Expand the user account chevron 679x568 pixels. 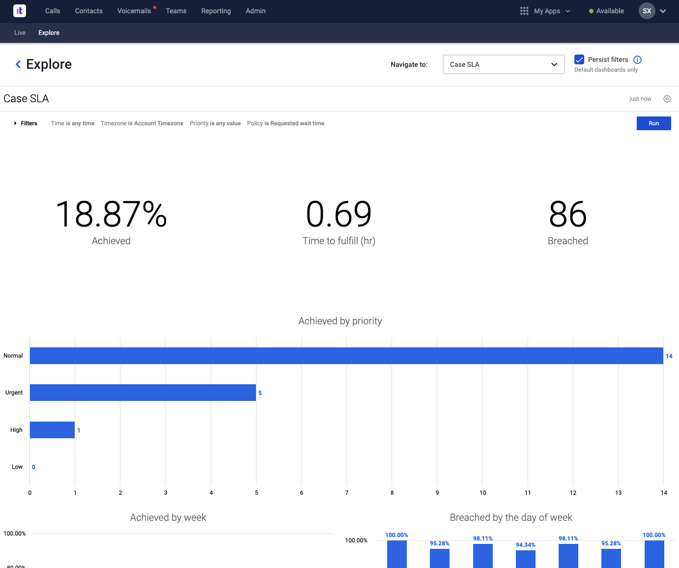(663, 11)
